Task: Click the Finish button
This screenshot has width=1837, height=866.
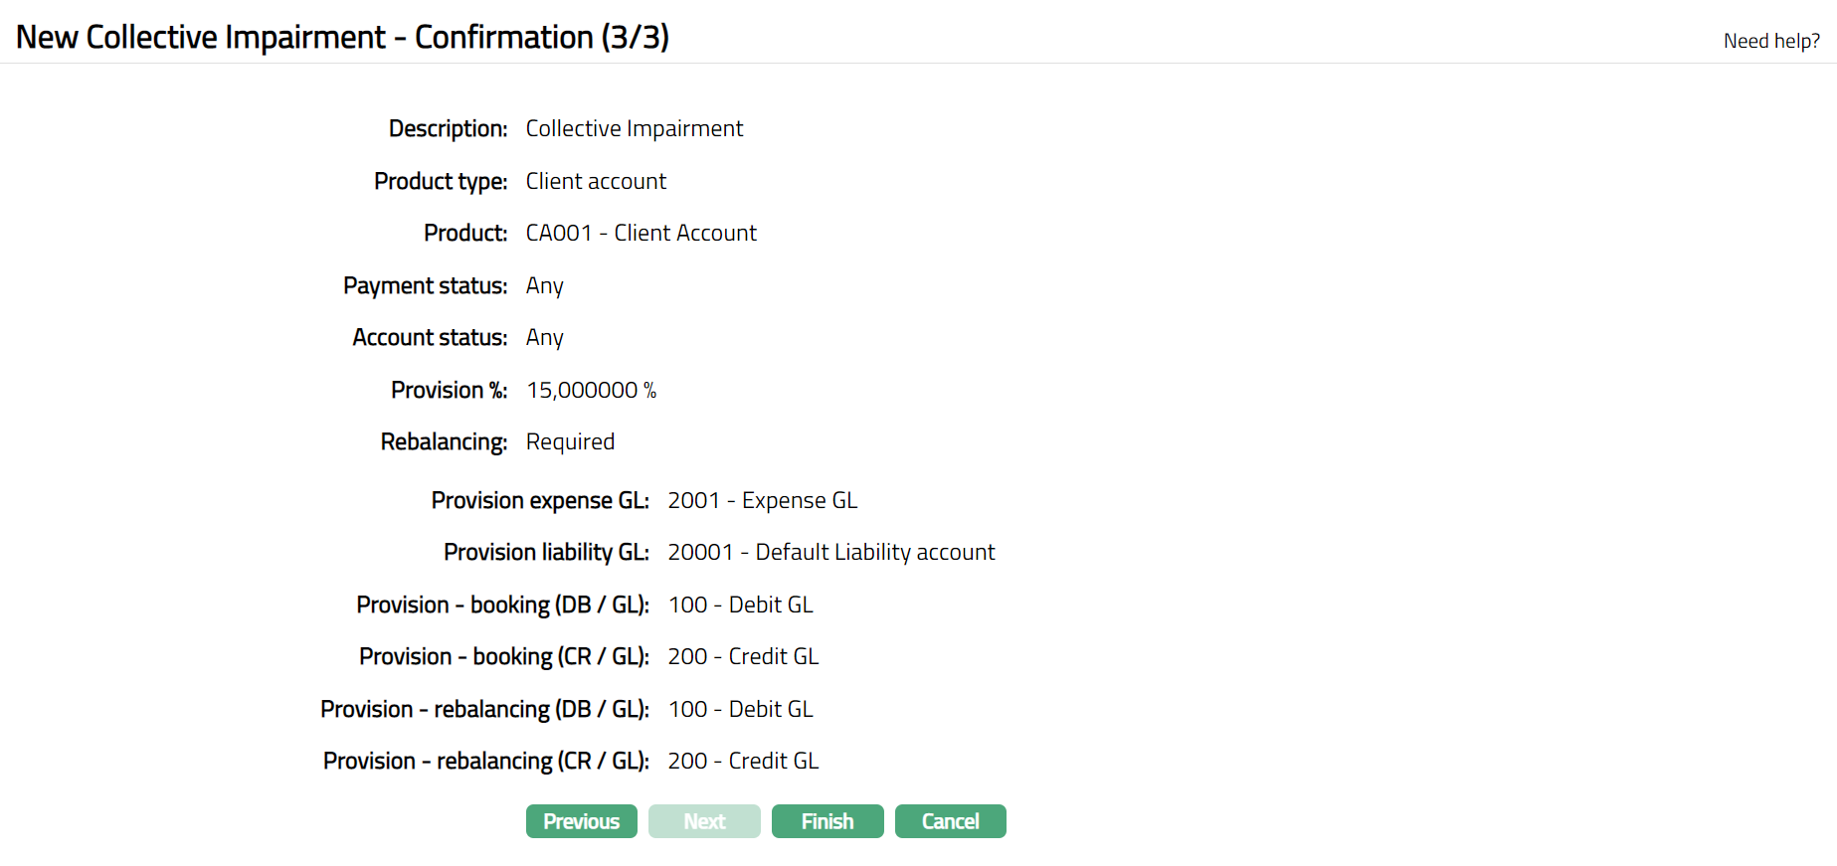Action: [827, 821]
